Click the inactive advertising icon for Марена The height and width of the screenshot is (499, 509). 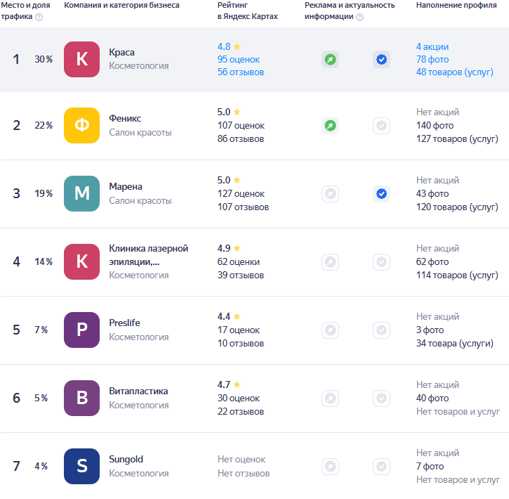pos(331,194)
